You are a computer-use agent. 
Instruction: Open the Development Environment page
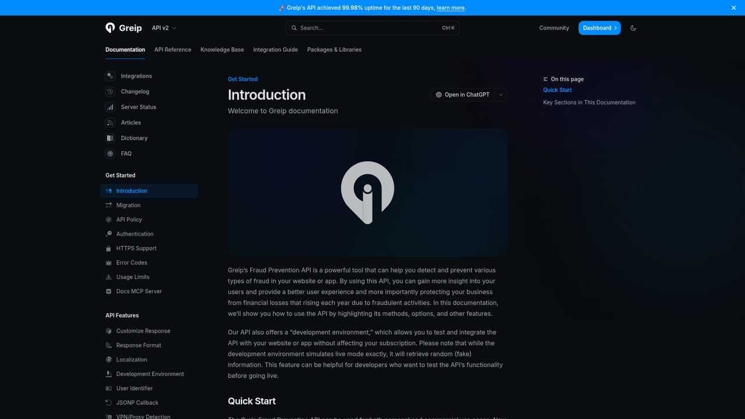[x=149, y=374]
